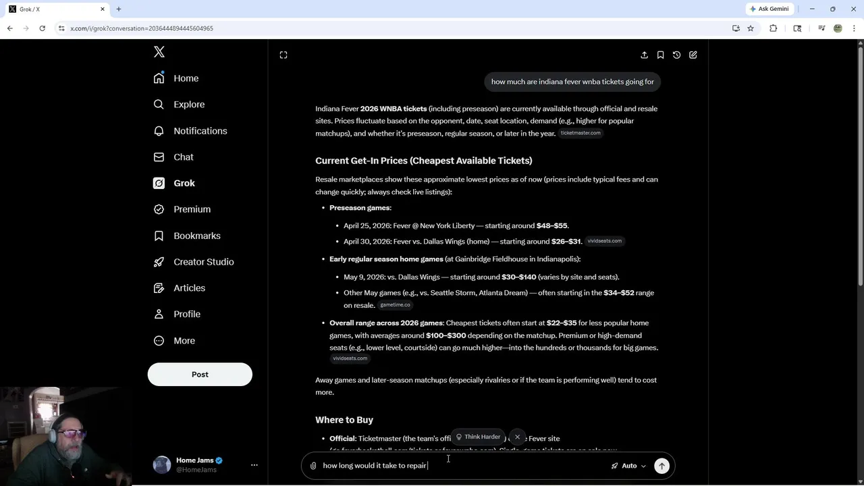Select the Grok icon in sidebar
Viewport: 864px width, 486px height.
point(159,183)
